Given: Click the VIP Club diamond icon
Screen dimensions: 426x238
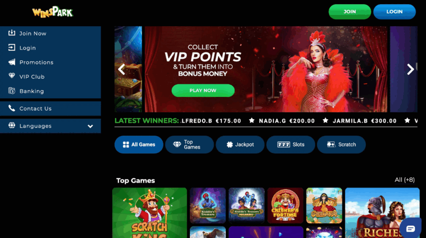Looking at the screenshot, I should coord(12,76).
